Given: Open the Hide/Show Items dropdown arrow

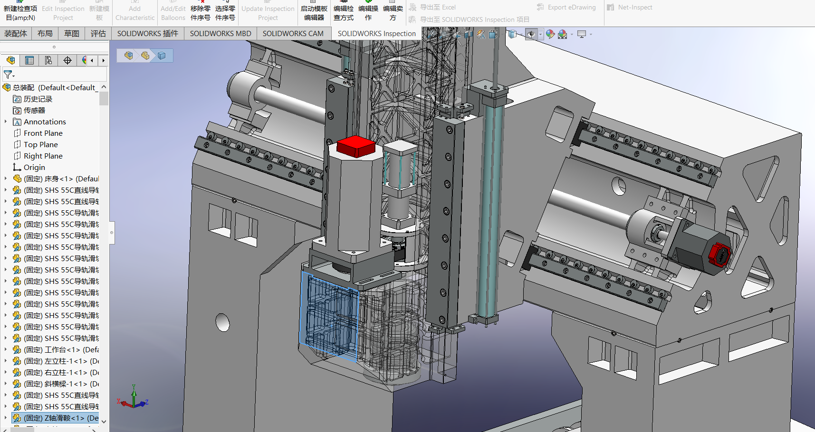Looking at the screenshot, I should coord(540,34).
